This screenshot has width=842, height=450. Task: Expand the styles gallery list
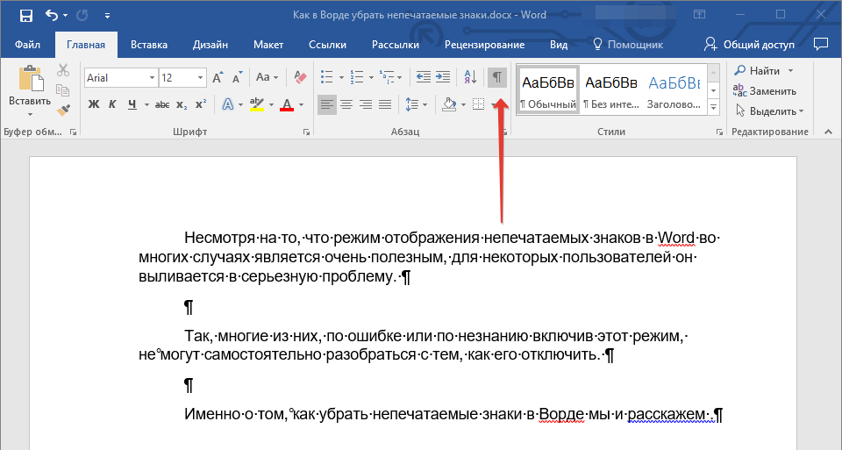click(713, 107)
